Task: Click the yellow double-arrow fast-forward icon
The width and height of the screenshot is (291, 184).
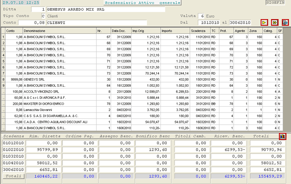Action: [275, 22]
